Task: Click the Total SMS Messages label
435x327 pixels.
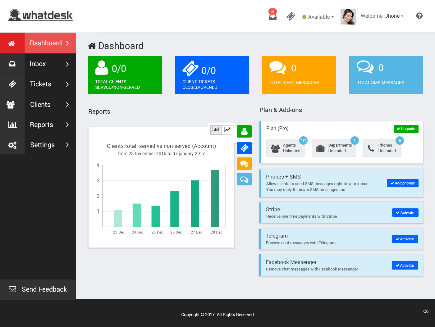Action: [381, 83]
